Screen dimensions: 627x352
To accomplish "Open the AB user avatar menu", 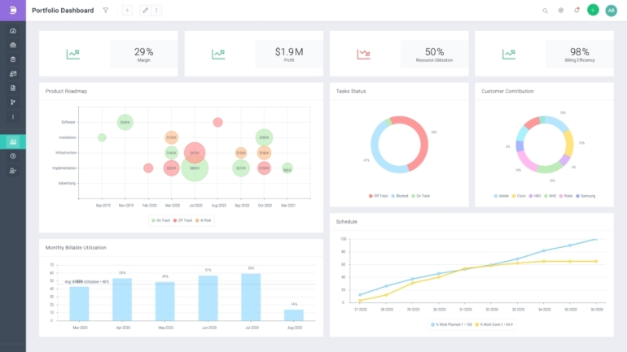I will click(611, 11).
